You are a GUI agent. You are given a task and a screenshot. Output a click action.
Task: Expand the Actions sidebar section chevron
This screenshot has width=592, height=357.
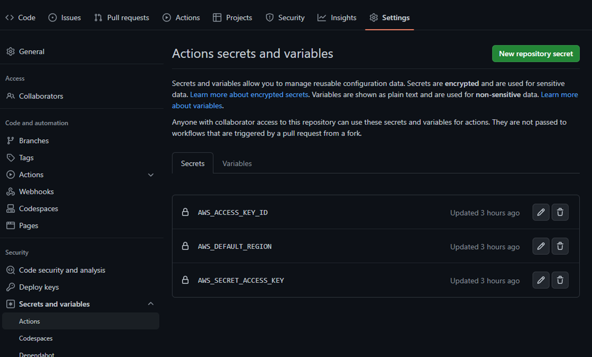(151, 175)
